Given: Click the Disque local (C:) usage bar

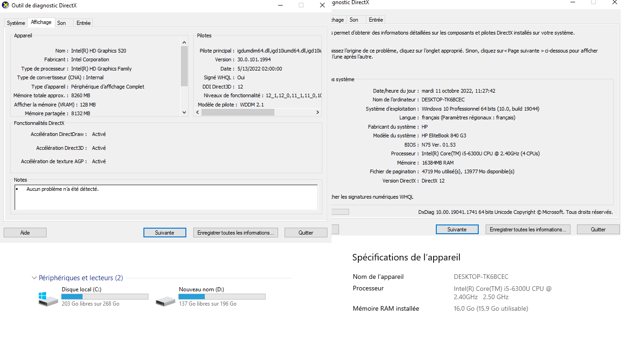Looking at the screenshot, I should pyautogui.click(x=105, y=296).
